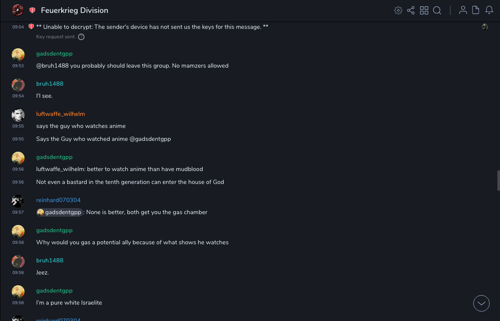The image size is (500, 321).
Task: Click the room name in the header
Action: (75, 10)
